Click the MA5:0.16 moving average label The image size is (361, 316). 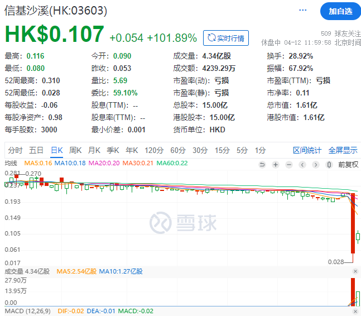38,163
